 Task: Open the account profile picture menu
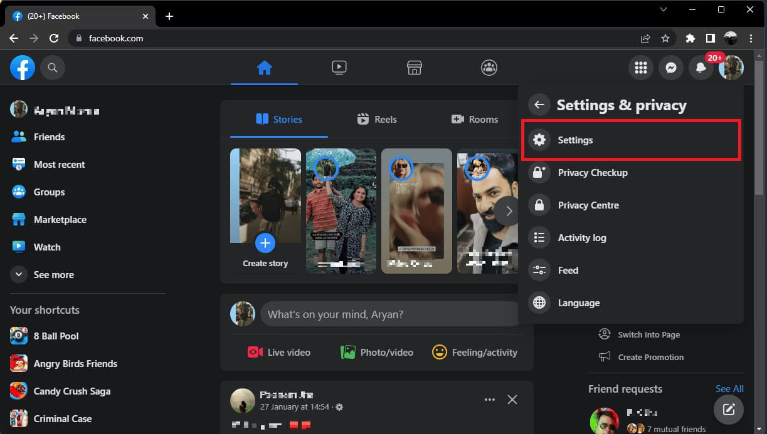click(731, 68)
